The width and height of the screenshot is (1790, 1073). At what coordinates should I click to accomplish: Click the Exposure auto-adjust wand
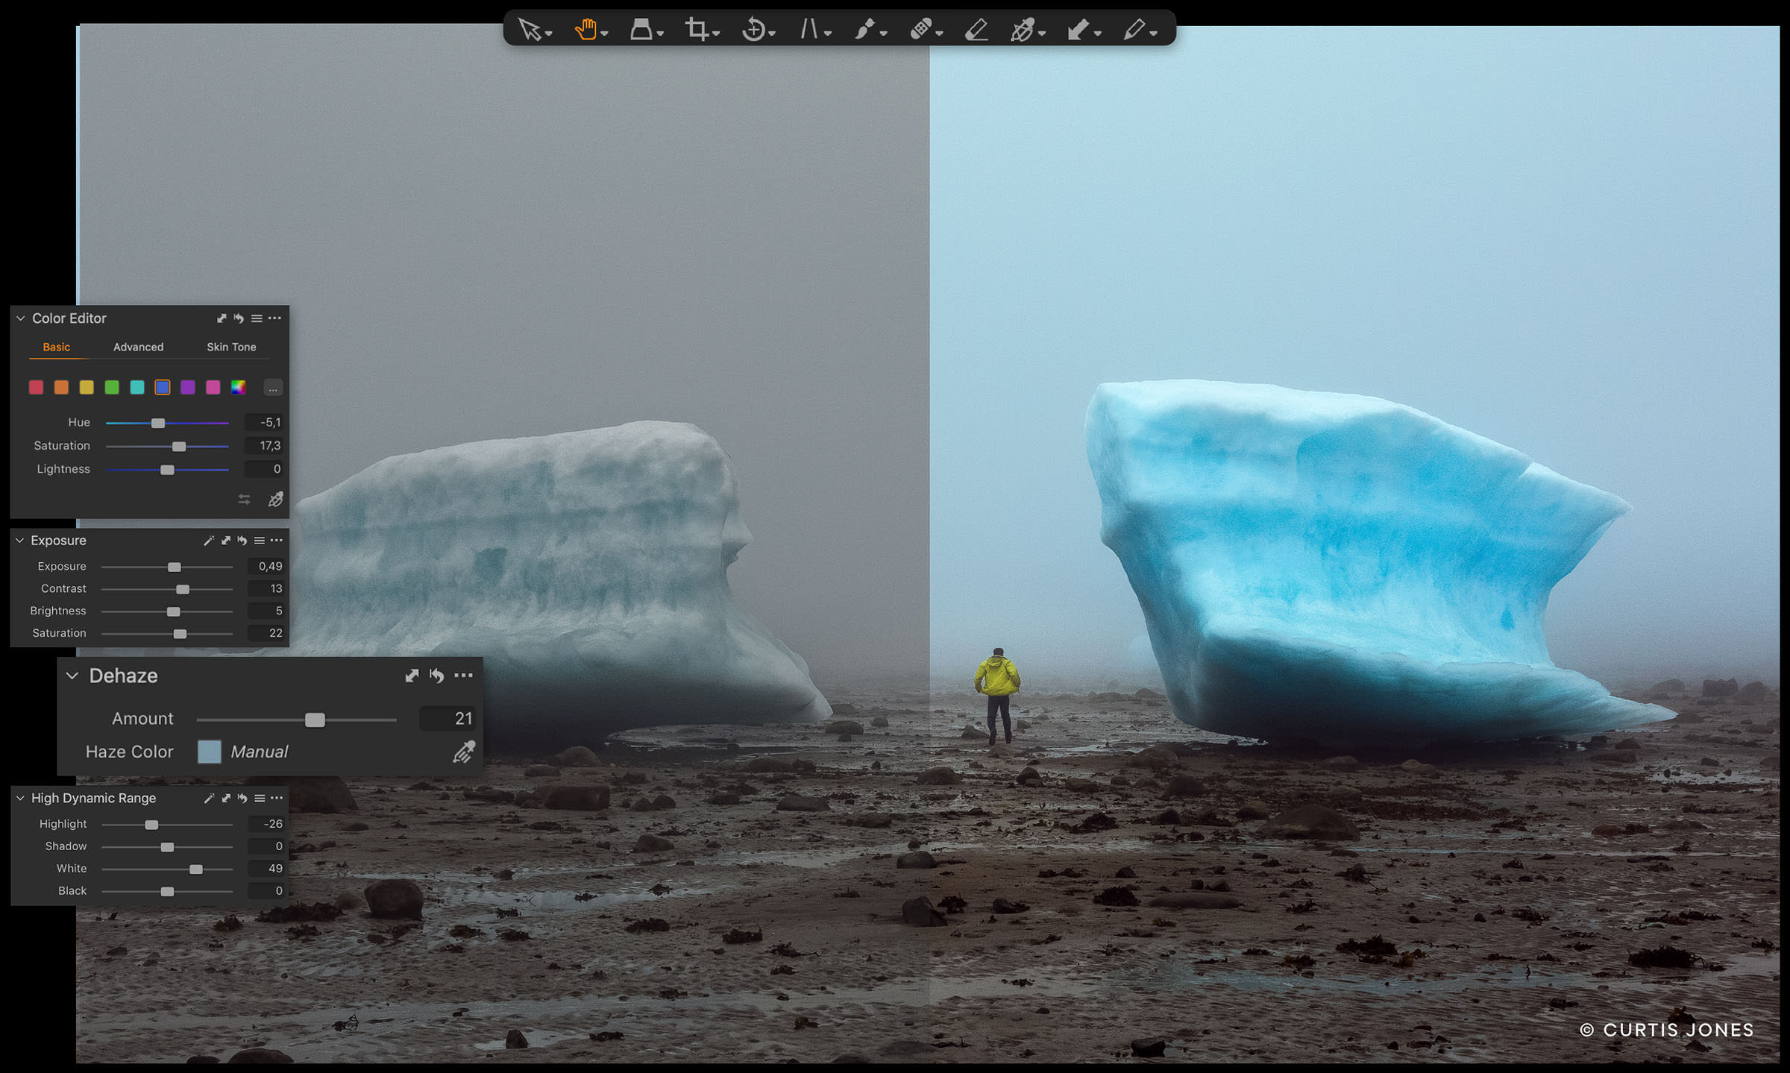[209, 541]
